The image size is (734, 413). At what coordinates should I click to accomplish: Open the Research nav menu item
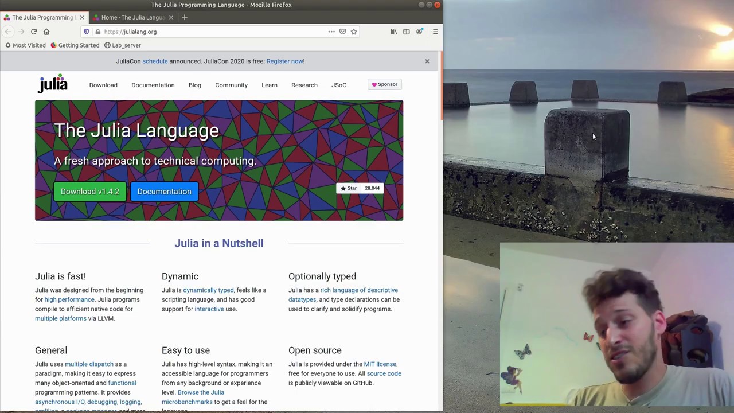coord(304,85)
